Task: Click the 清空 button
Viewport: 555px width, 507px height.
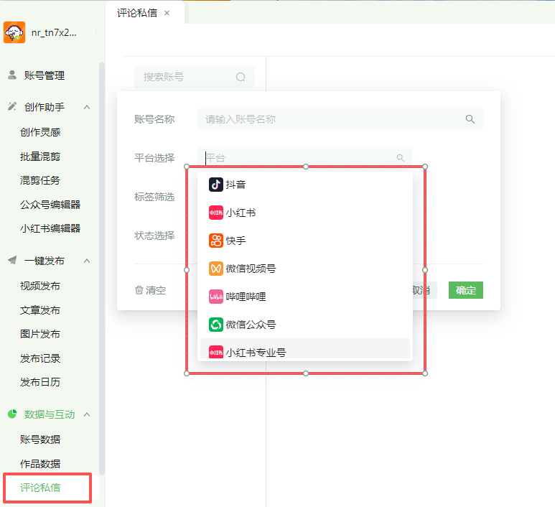Action: [151, 290]
